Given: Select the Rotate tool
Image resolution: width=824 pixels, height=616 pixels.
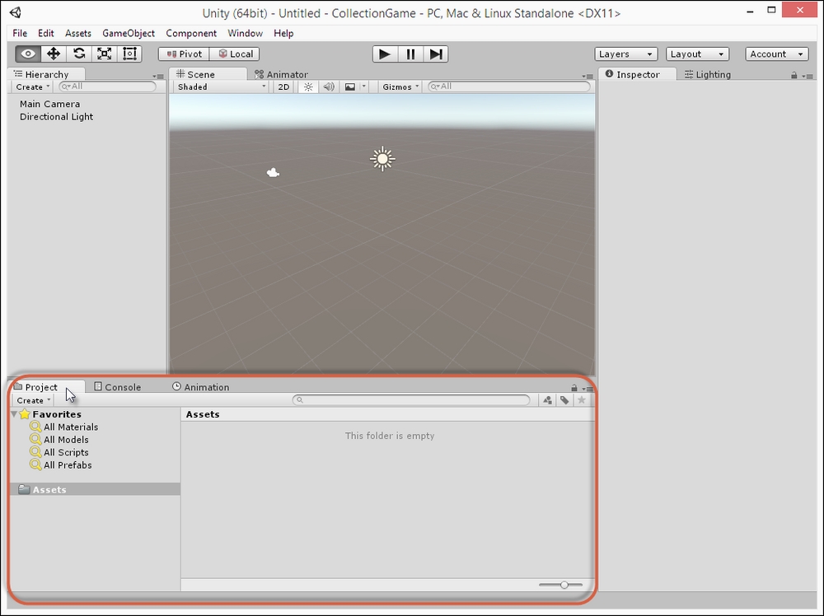Looking at the screenshot, I should [x=78, y=53].
